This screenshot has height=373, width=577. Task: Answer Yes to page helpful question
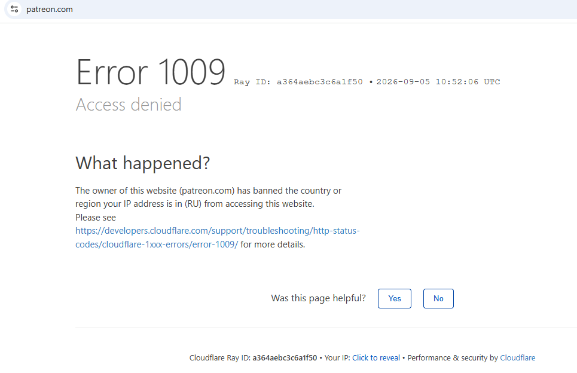[x=394, y=298]
